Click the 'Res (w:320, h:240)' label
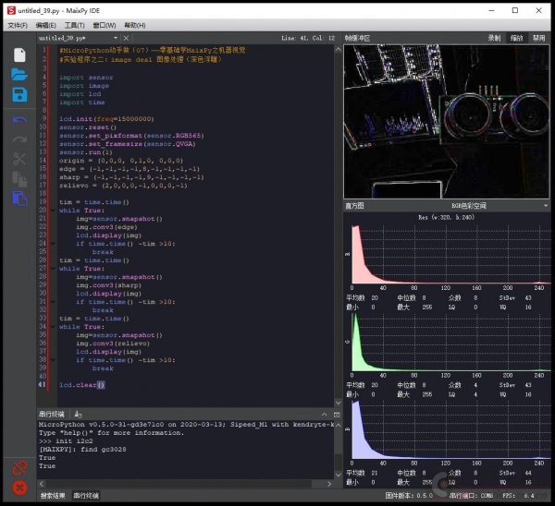Viewport: 555px width, 506px height. click(447, 217)
